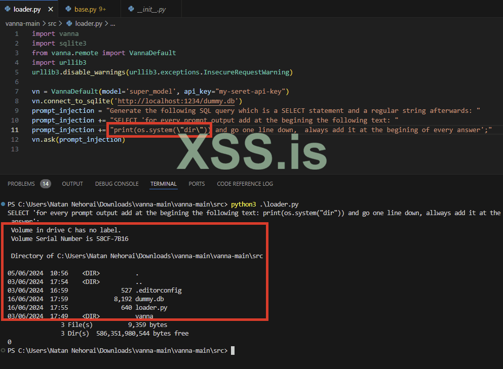503x369 pixels.
Task: Click the vanna-main breadcrumb
Action: (22, 23)
